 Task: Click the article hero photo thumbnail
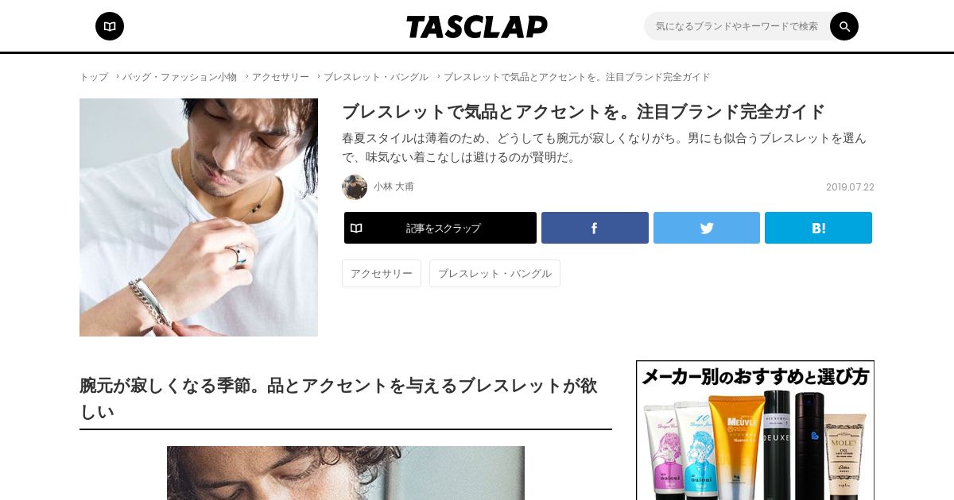tap(199, 217)
